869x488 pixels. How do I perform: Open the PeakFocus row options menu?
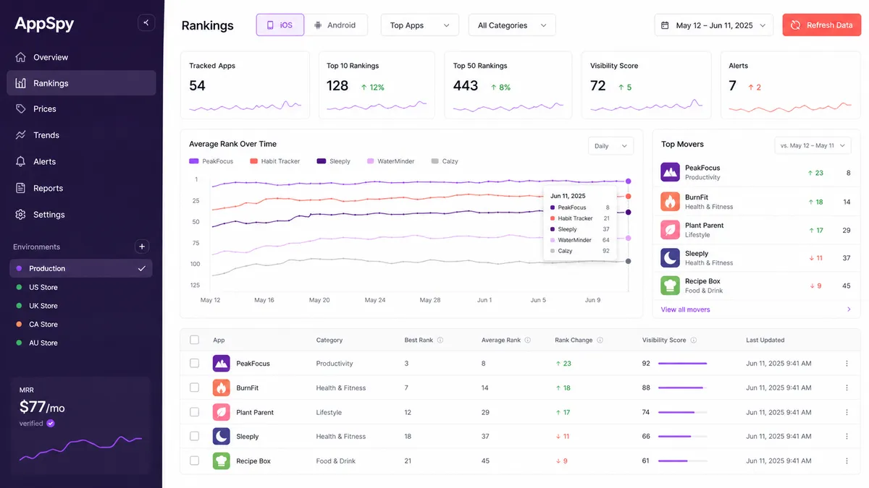click(x=847, y=364)
